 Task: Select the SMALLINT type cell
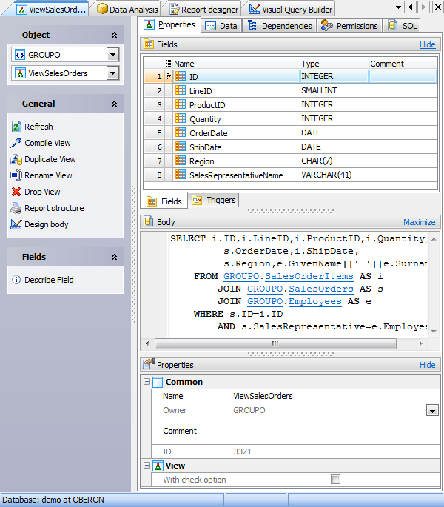click(x=334, y=90)
